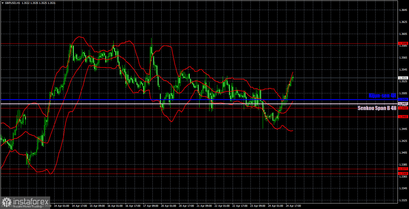Image resolution: width=409 pixels, height=209 pixels.
Task: Select the Senkou Span B 4H label
Action: coord(377,108)
